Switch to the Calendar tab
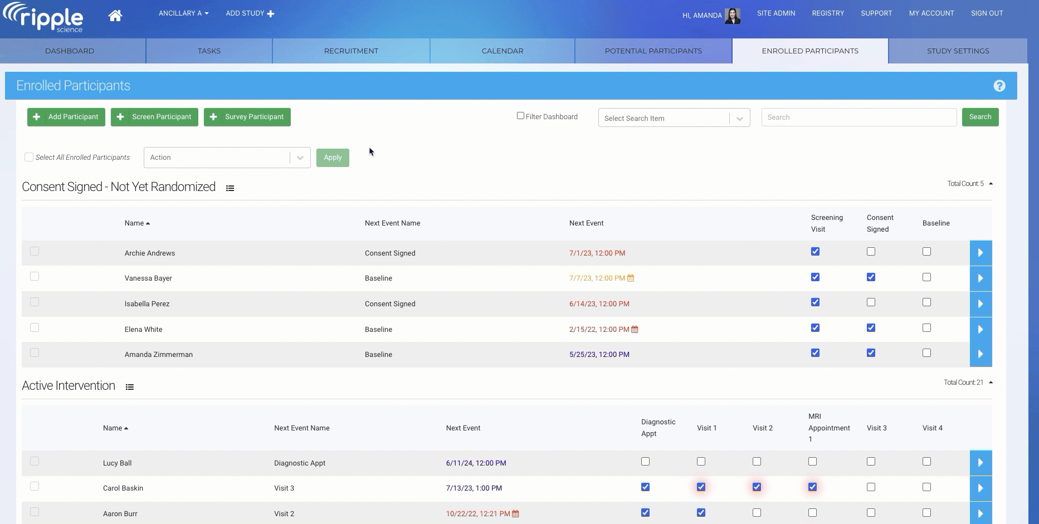The image size is (1039, 524). click(x=502, y=51)
